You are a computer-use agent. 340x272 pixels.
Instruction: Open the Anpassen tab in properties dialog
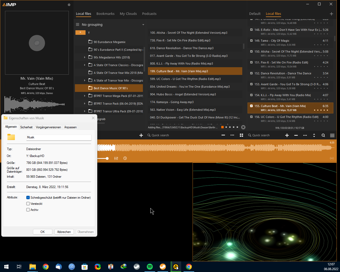click(70, 127)
